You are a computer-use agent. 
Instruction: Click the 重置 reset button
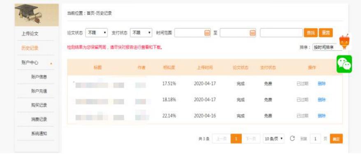pos(326,33)
